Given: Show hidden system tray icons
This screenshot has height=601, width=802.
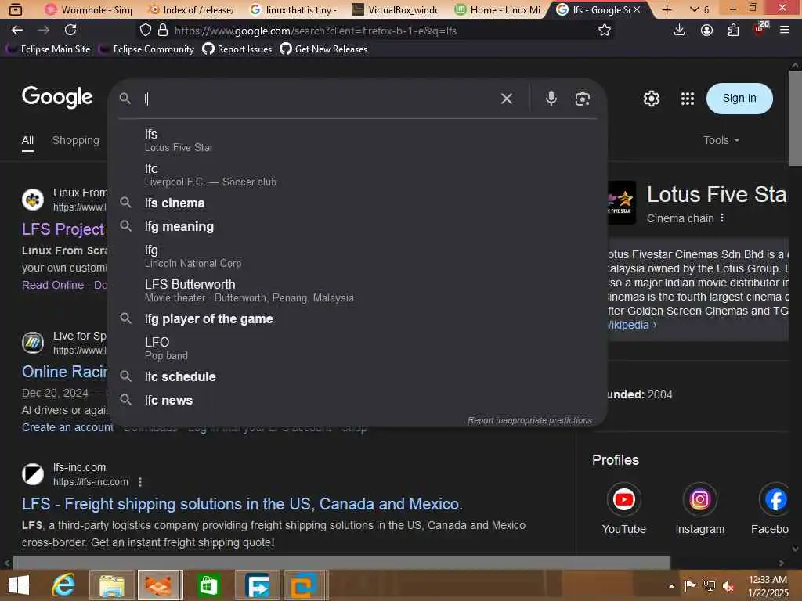Looking at the screenshot, I should tap(671, 585).
